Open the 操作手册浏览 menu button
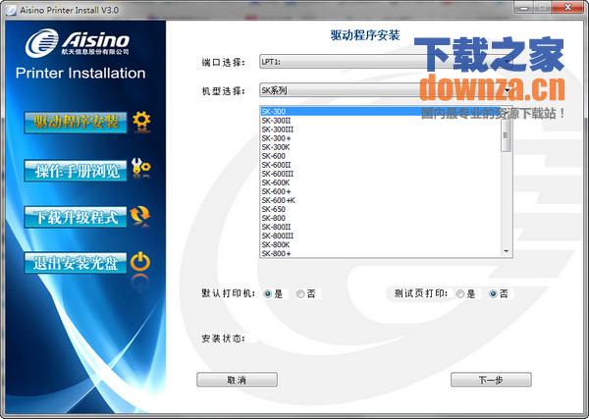Image resolution: width=589 pixels, height=419 pixels. (76, 171)
